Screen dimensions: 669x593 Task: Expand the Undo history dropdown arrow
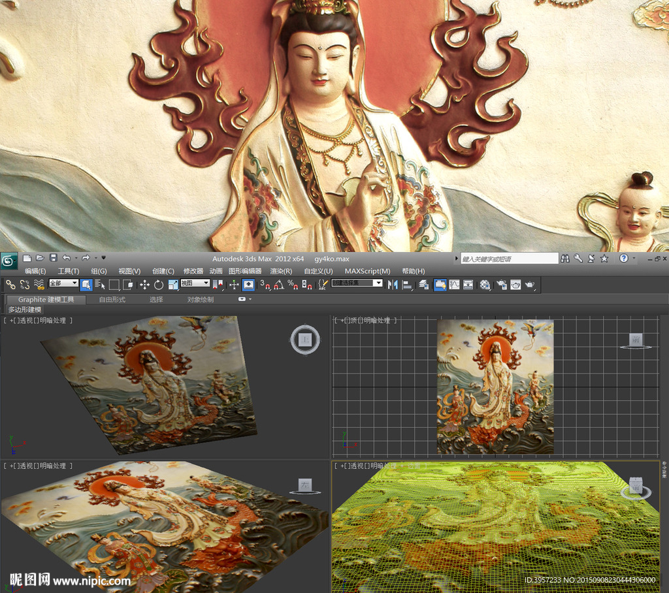coord(76,258)
